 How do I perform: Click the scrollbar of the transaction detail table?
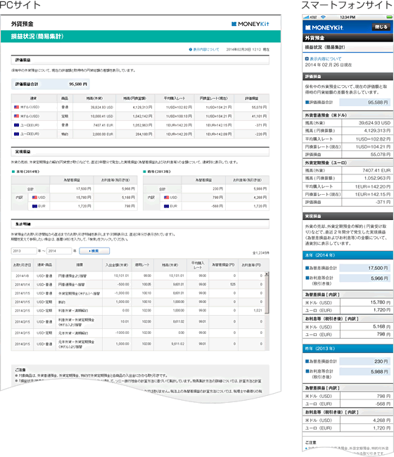click(x=267, y=293)
